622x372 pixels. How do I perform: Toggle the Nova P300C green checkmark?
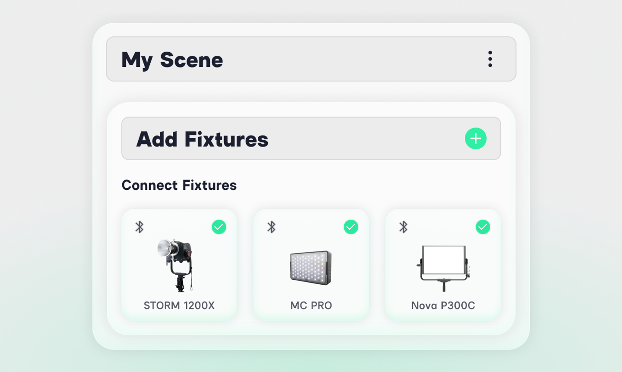[x=483, y=227]
